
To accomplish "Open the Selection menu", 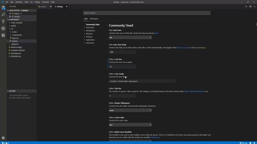I will click(x=19, y=2).
